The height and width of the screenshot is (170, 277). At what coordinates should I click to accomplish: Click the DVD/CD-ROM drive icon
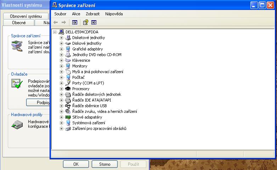(68, 55)
